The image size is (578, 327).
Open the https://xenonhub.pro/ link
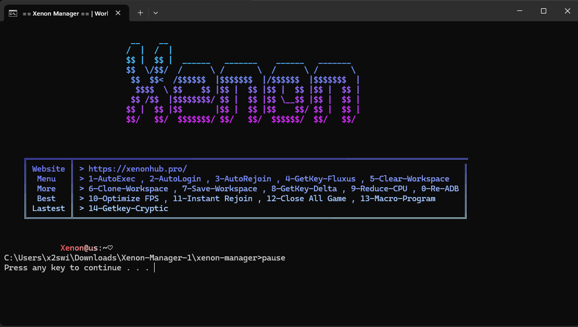[x=137, y=169]
